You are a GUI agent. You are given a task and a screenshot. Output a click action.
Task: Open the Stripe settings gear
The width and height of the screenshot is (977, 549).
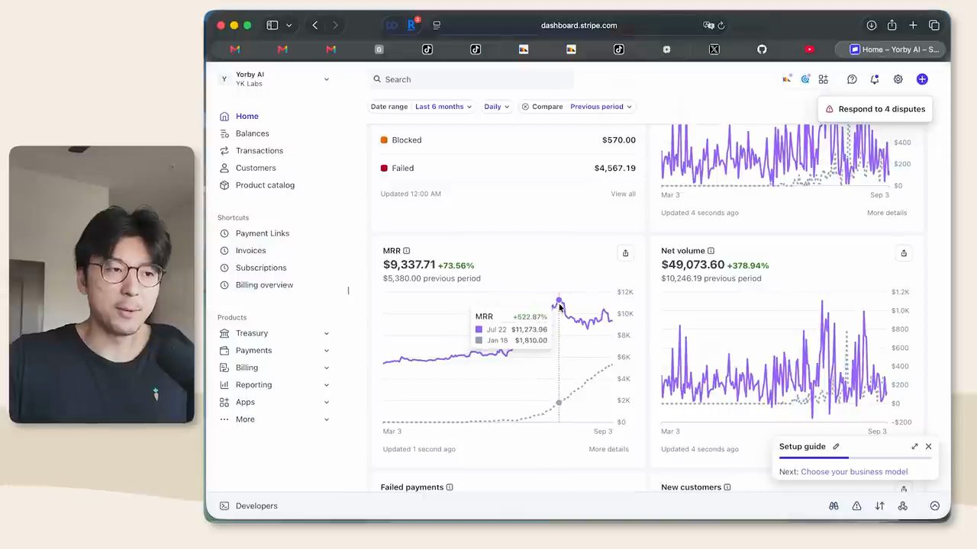898,79
